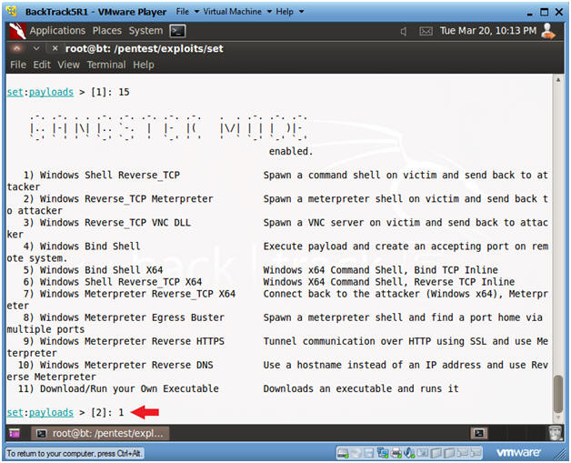Click the terminal window menu icon
The image size is (571, 463).
(16, 48)
